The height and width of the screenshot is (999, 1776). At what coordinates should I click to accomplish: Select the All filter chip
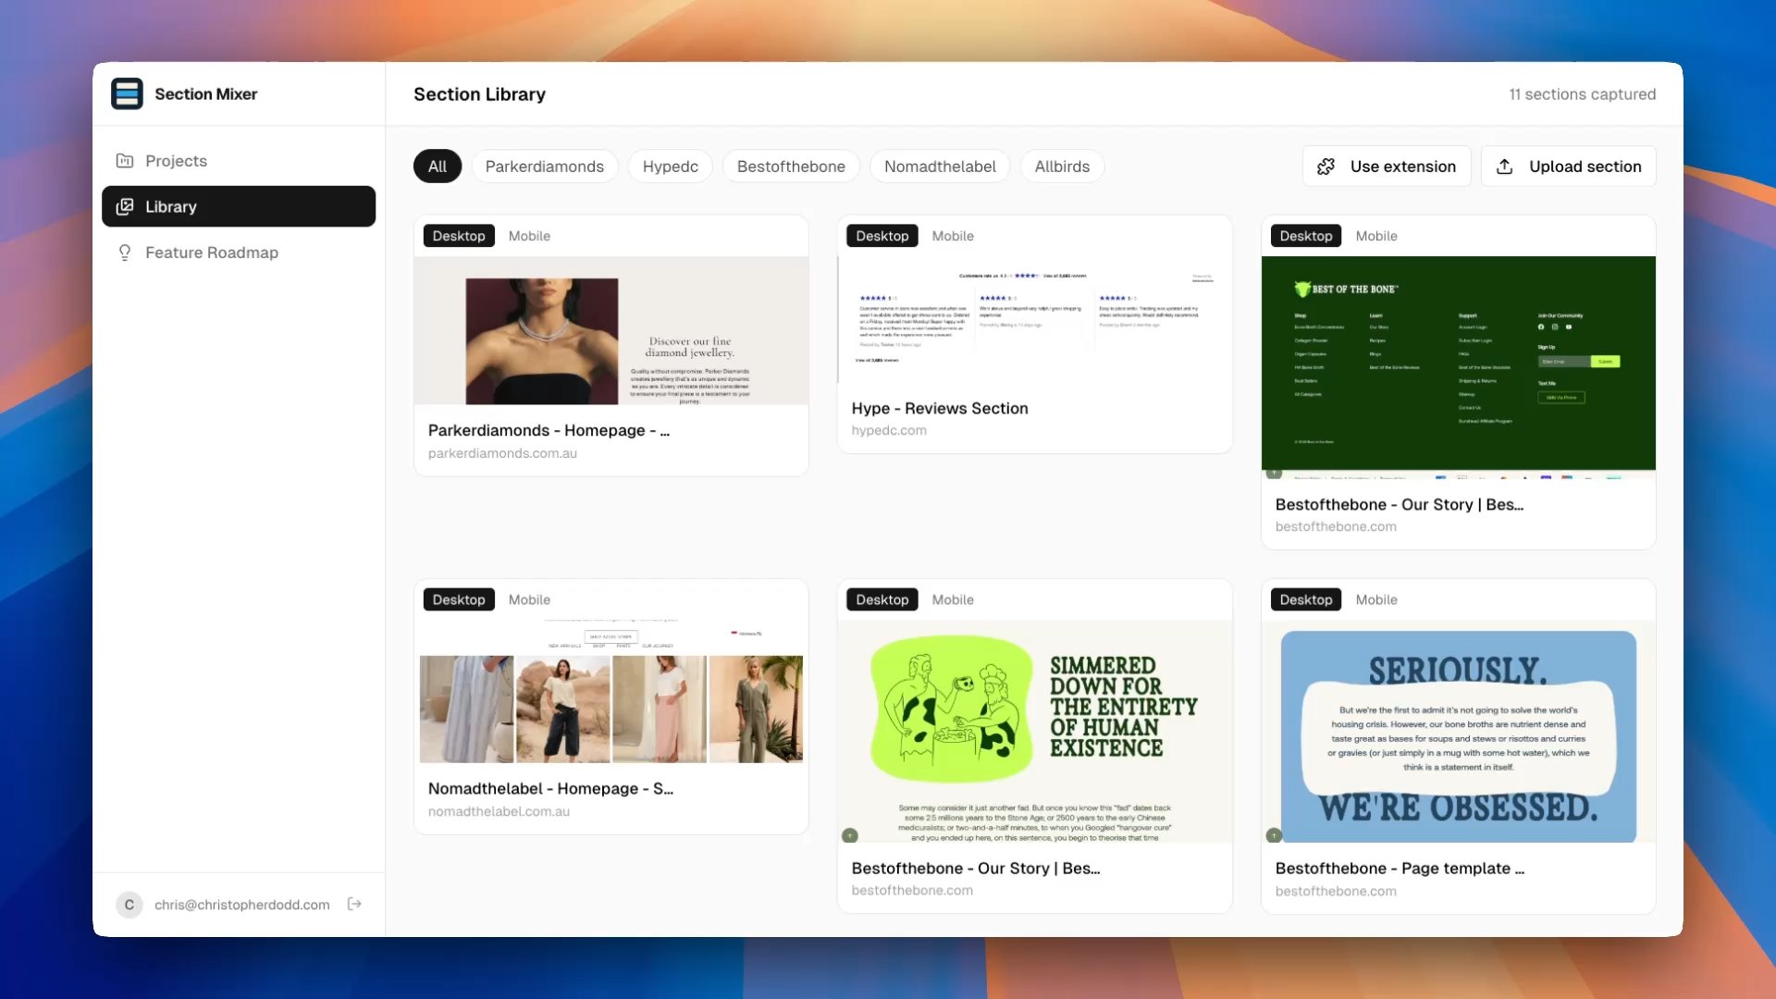point(438,166)
